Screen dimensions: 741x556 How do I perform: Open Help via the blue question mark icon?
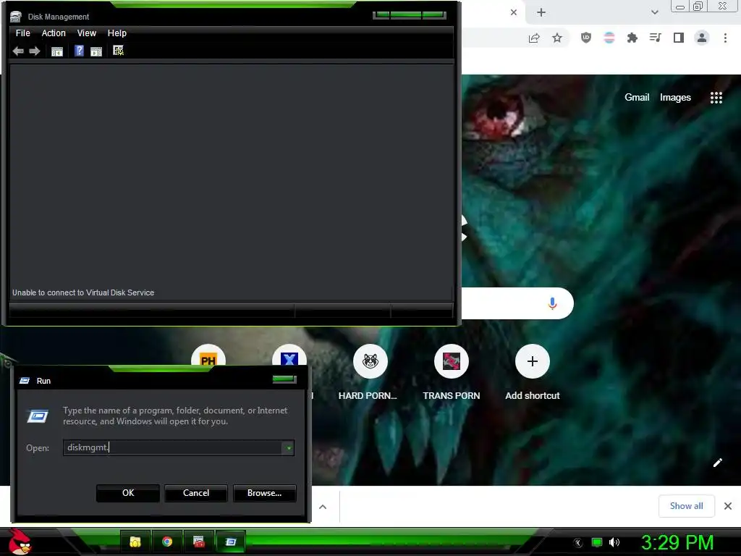tap(79, 51)
